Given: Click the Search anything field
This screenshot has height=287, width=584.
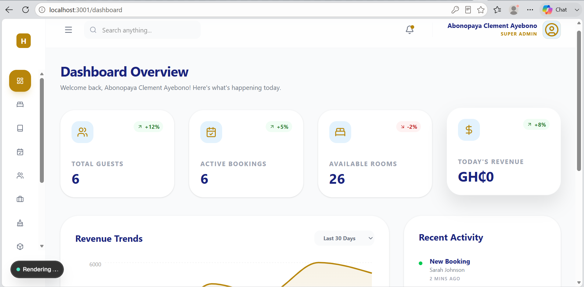Looking at the screenshot, I should click(142, 30).
